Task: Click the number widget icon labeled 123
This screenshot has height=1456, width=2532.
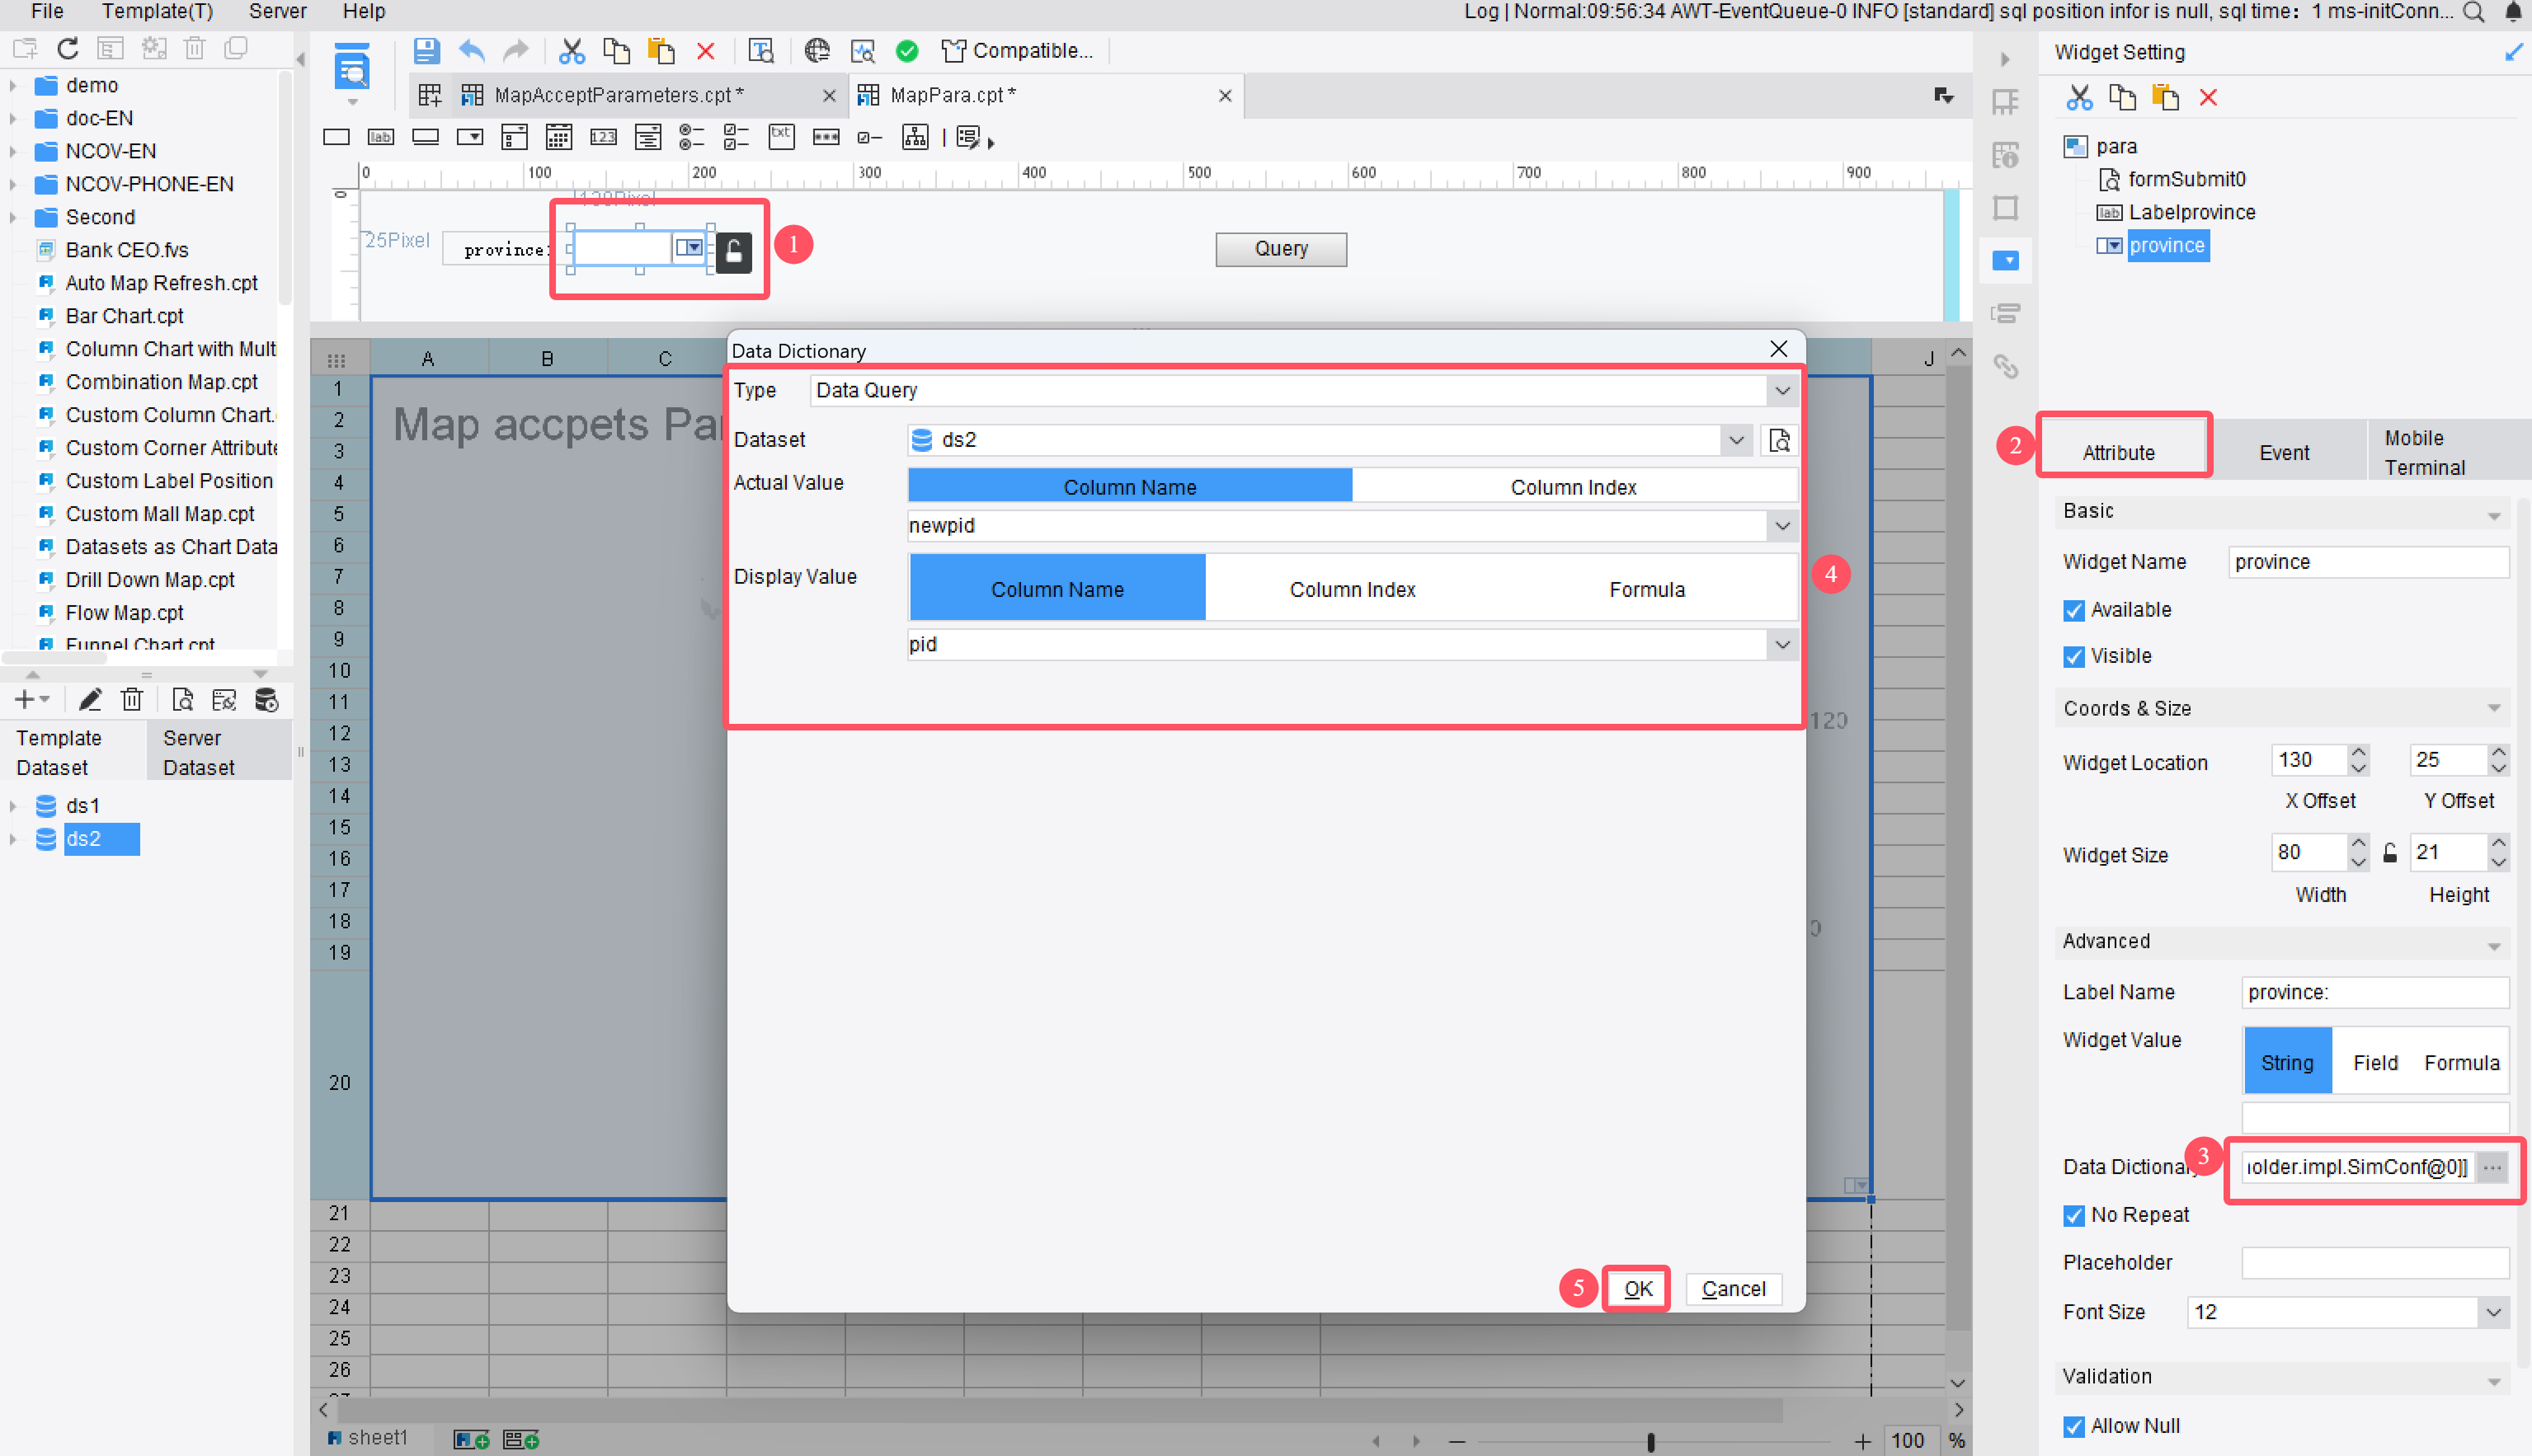Action: [x=603, y=137]
